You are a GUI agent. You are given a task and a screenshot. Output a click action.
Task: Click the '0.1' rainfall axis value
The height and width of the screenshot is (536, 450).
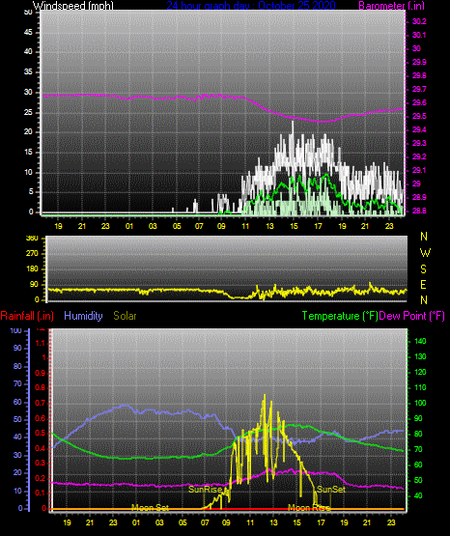41,494
